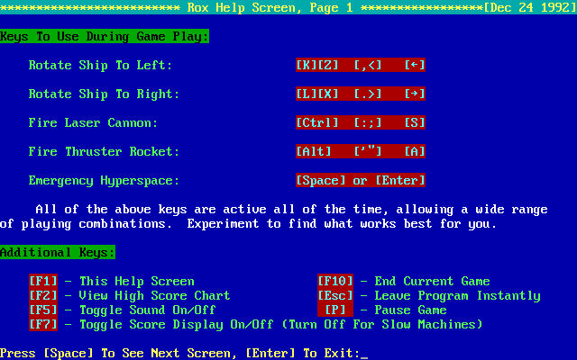
Task: Click the 'Emergency Hyperspace:' label
Action: [x=105, y=180]
